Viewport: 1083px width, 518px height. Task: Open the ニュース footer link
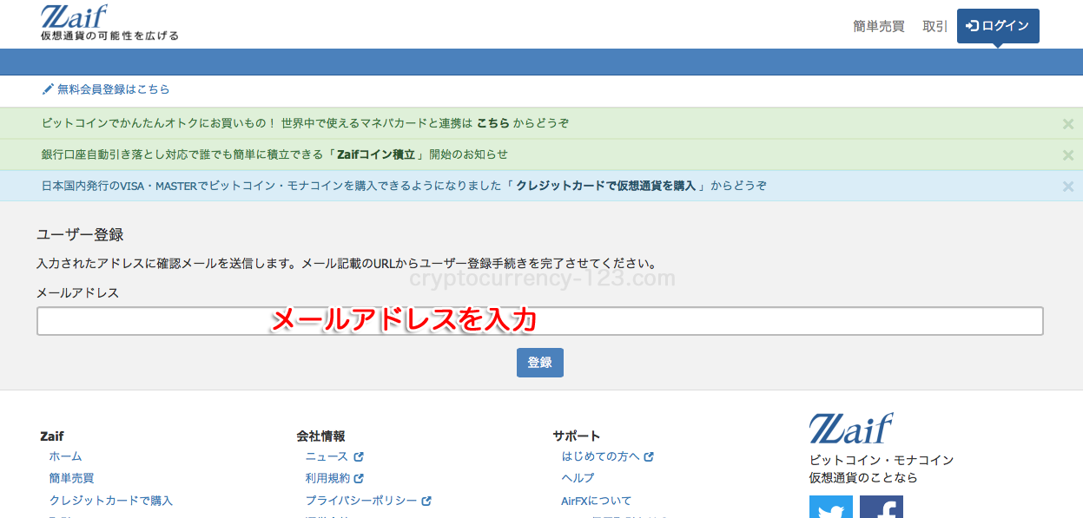point(327,456)
